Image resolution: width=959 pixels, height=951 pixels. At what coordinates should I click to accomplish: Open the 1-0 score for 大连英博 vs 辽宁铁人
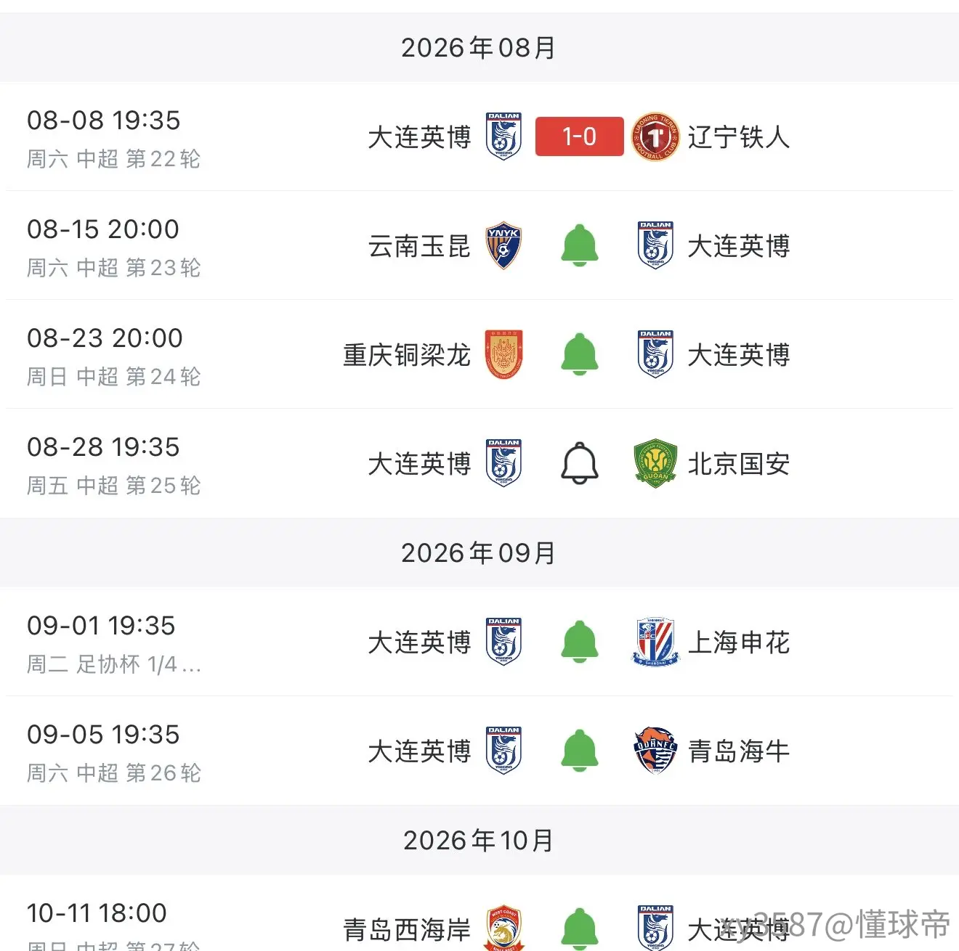pyautogui.click(x=579, y=136)
